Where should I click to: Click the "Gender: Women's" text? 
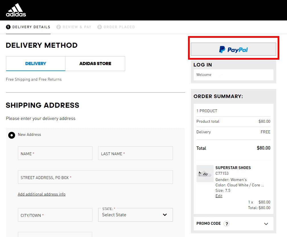click(231, 180)
